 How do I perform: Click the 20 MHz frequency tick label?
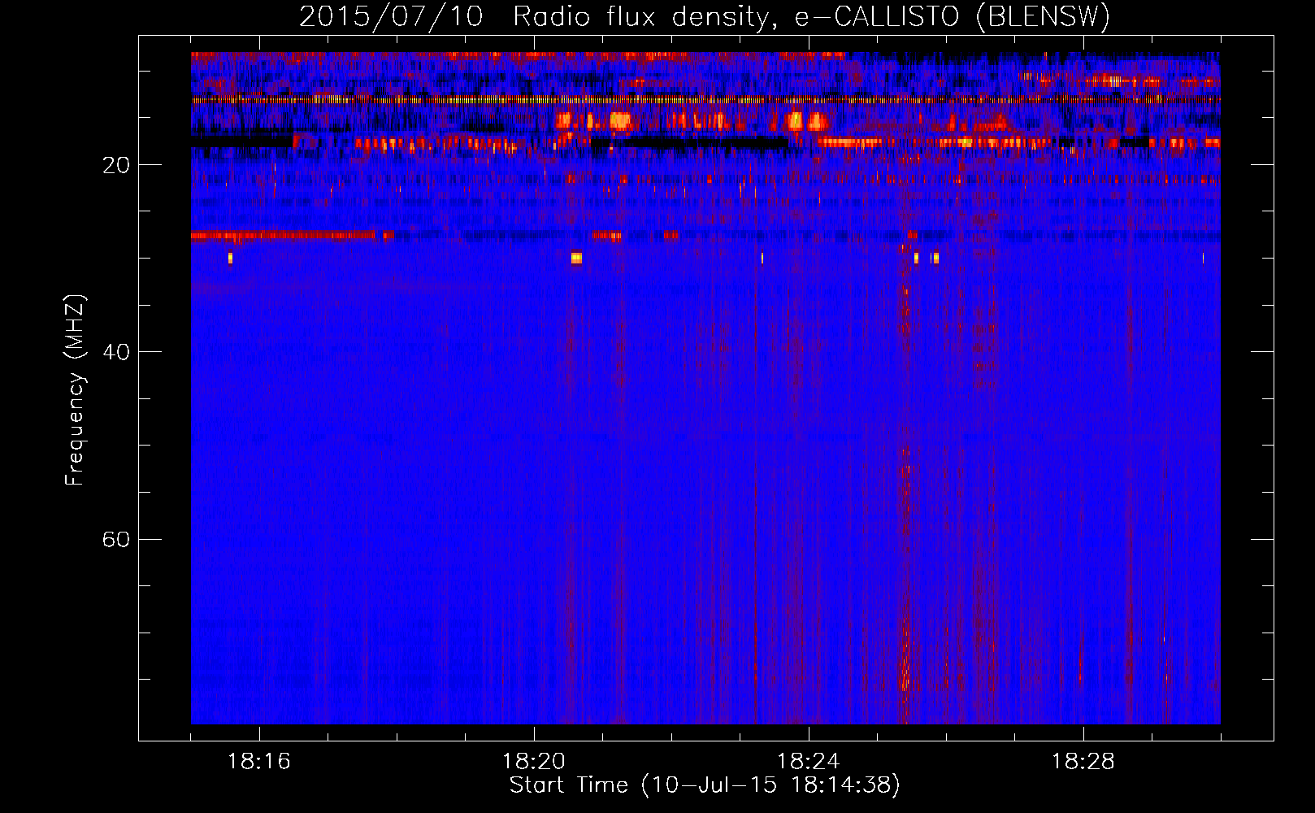tap(116, 165)
